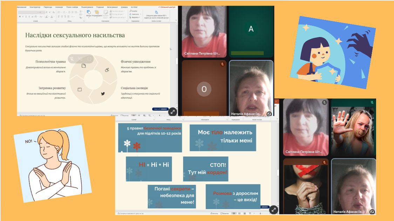Click the document icon in circular diagram
The width and height of the screenshot is (394, 221).
click(84, 66)
